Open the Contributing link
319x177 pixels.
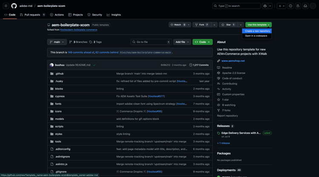[x=230, y=84]
